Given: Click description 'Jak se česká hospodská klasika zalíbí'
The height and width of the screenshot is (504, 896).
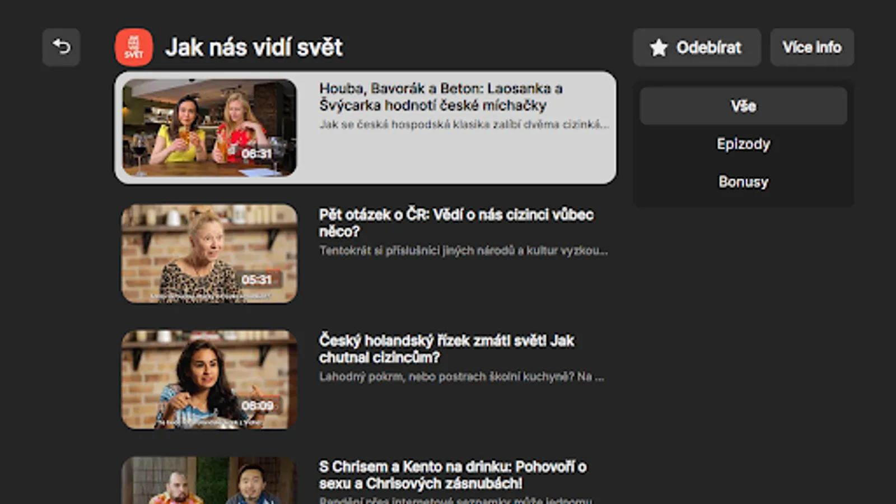Looking at the screenshot, I should pyautogui.click(x=464, y=124).
